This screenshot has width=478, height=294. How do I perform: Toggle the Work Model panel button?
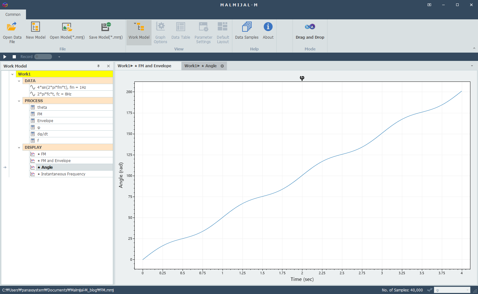(139, 32)
